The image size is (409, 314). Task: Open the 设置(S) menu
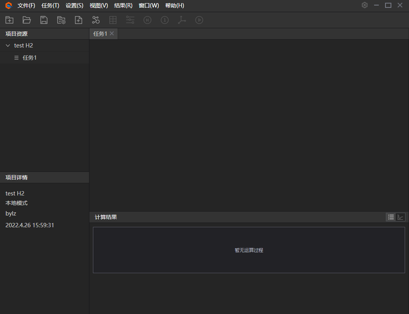(75, 5)
